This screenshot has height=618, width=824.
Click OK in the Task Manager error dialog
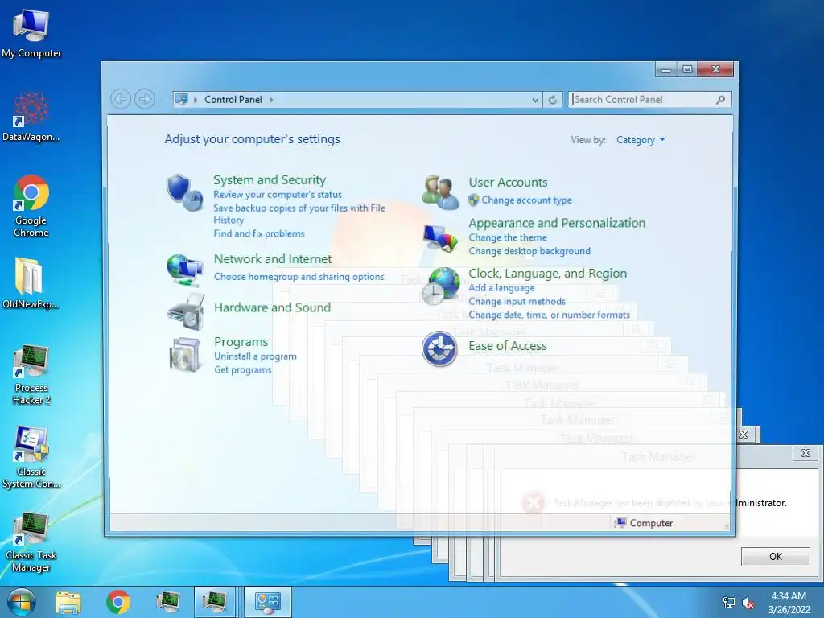(775, 557)
